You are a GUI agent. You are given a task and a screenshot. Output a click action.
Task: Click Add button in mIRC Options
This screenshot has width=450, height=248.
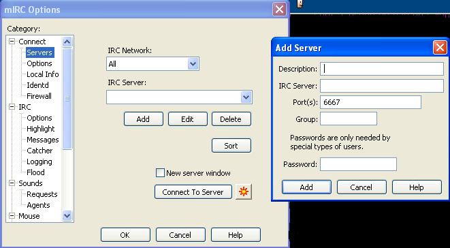click(144, 119)
